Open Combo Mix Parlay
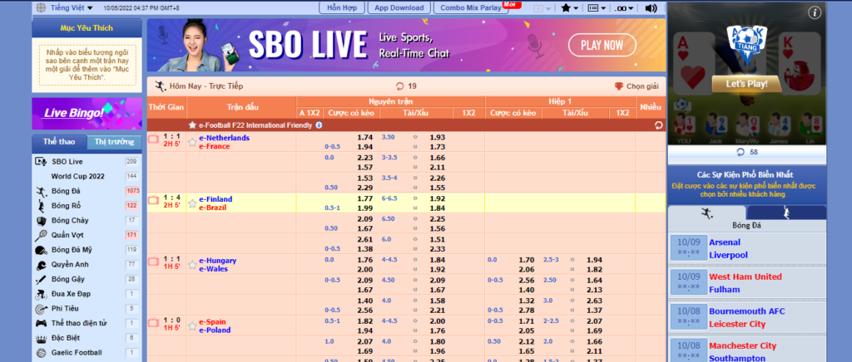852x362 pixels. 471,7
